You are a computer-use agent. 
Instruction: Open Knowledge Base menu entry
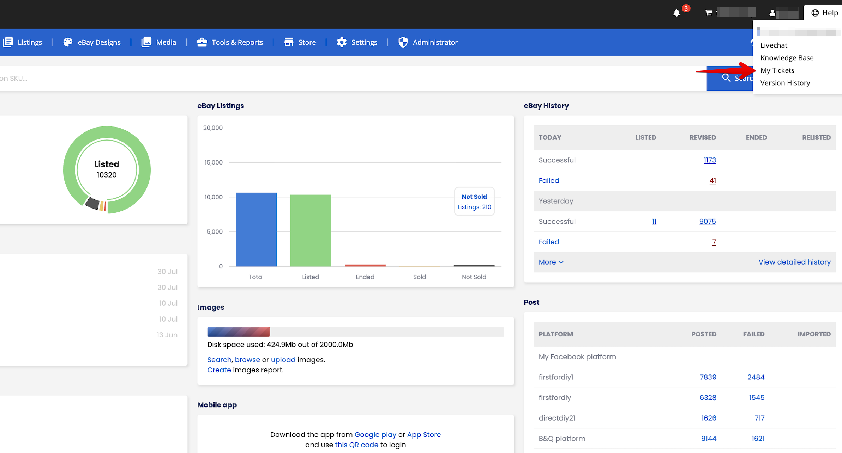(x=787, y=58)
